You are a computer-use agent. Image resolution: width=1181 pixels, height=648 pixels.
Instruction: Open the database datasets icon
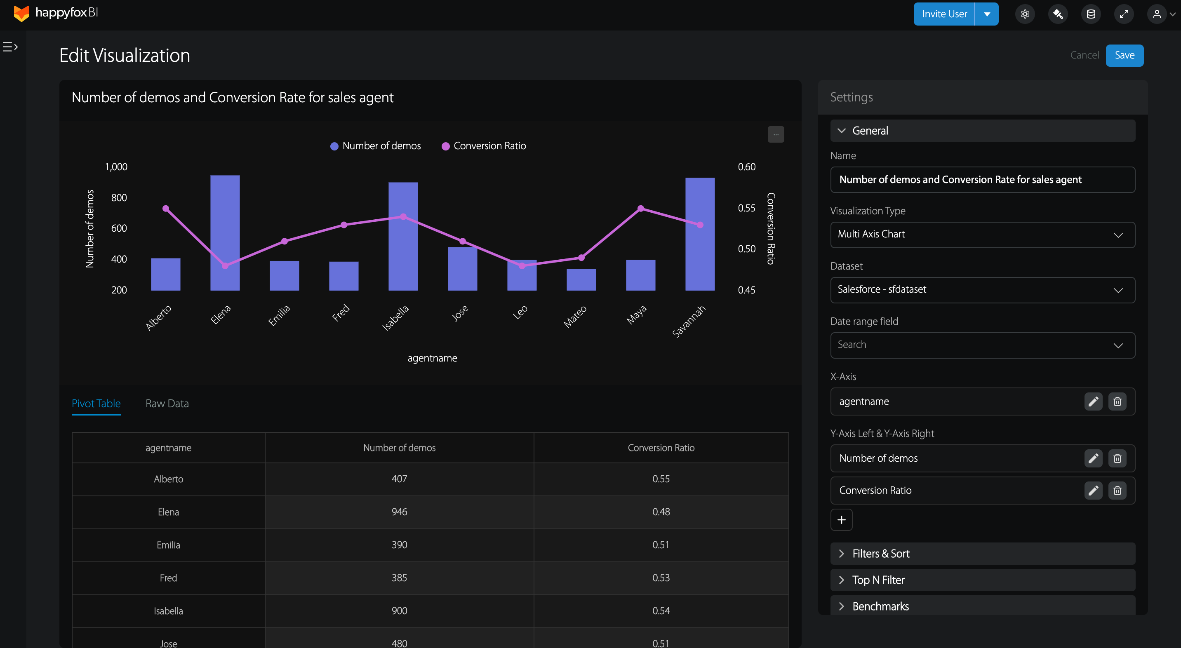(1091, 14)
